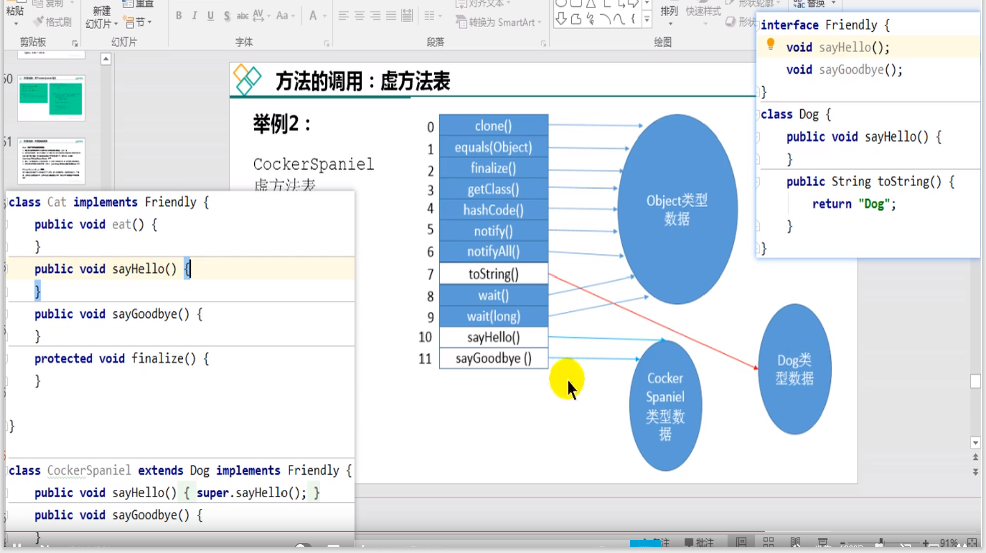The height and width of the screenshot is (553, 986).
Task: Open the 粘贴 paste dropdown arrow
Action: 16,24
